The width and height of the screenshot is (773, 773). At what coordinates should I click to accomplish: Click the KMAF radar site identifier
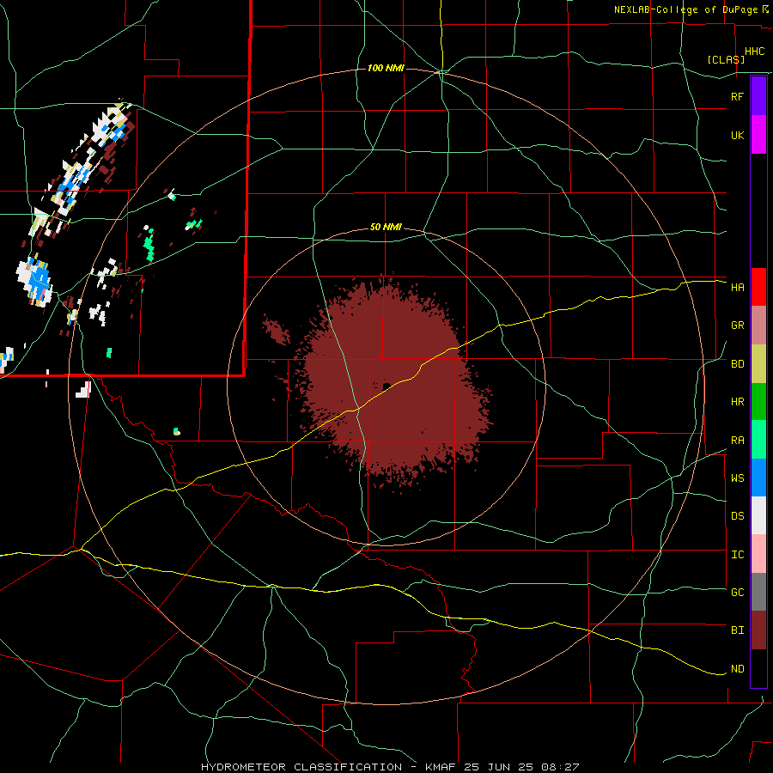[442, 767]
